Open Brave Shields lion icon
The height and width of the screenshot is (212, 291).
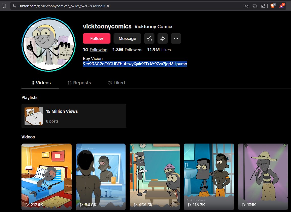click(273, 6)
